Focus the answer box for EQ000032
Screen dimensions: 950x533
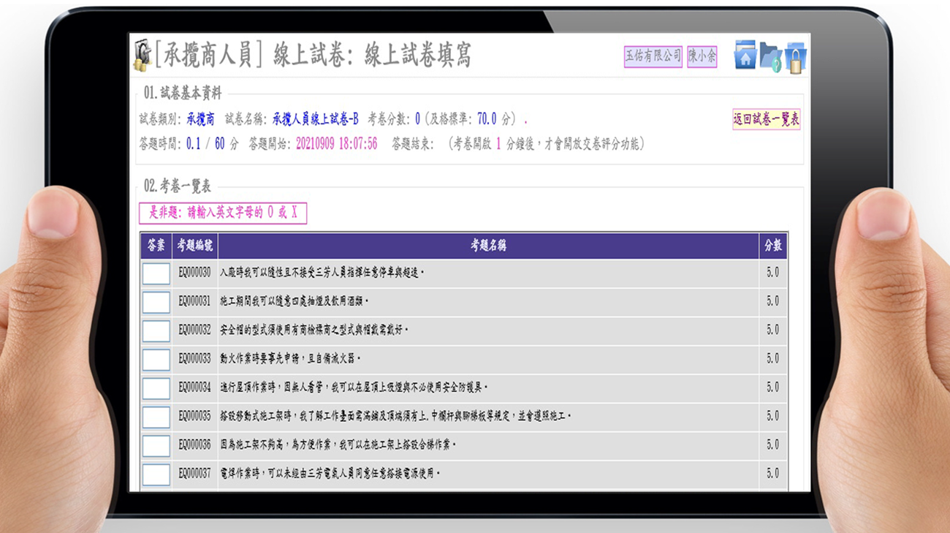(156, 330)
